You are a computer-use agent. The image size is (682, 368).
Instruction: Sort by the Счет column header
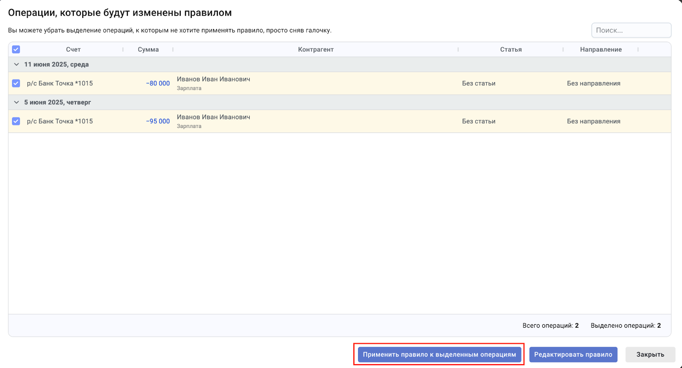[73, 49]
